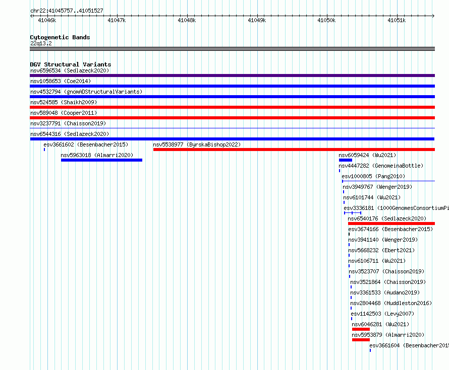Image resolution: width=449 pixels, height=370 pixels.
Task: Click the 41046k ruler tick label
Action: [47, 20]
